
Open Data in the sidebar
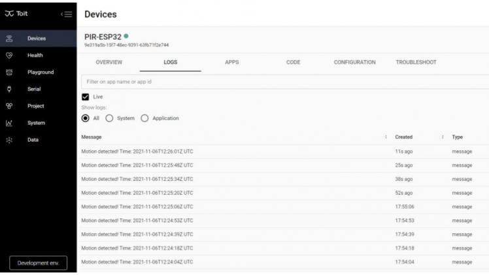coord(38,140)
